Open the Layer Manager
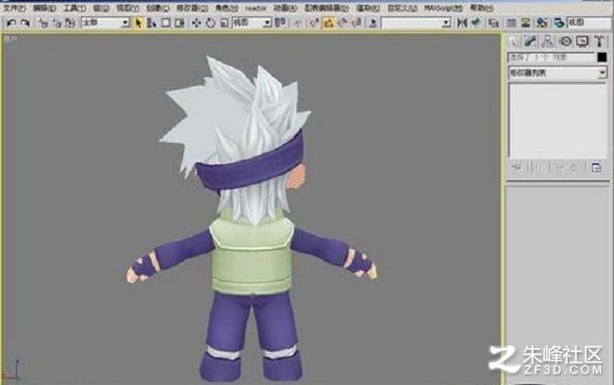 pos(494,23)
